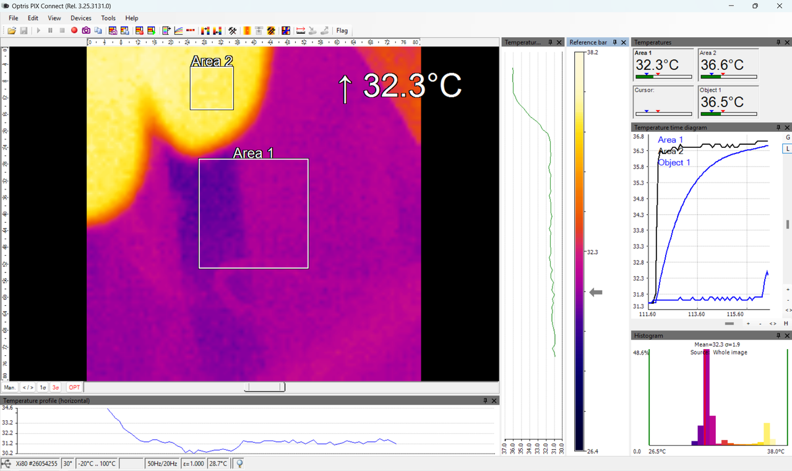
Task: Click the red ruler measurement icon
Action: pyautogui.click(x=301, y=30)
